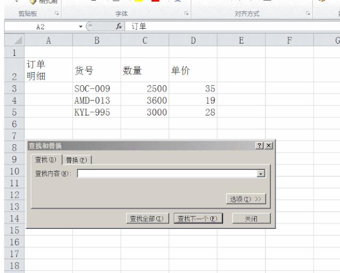Select row 6 header

(x=14, y=123)
